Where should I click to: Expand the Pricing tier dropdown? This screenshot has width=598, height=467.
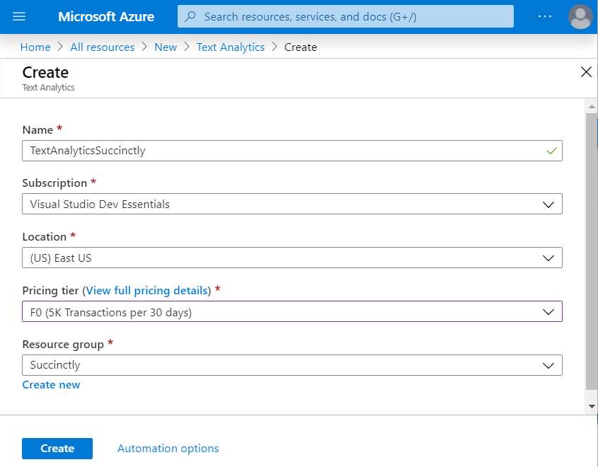click(x=548, y=311)
